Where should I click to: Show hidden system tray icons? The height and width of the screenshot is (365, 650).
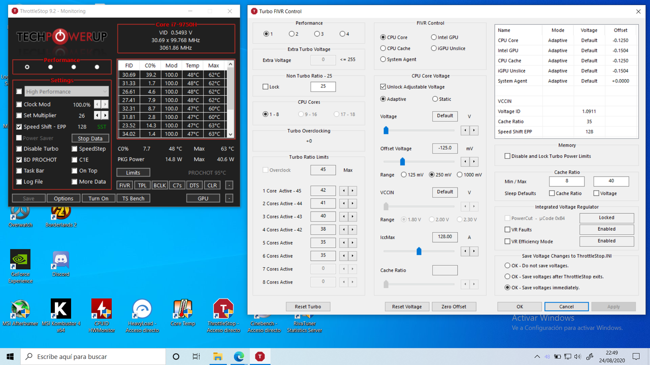click(x=537, y=356)
